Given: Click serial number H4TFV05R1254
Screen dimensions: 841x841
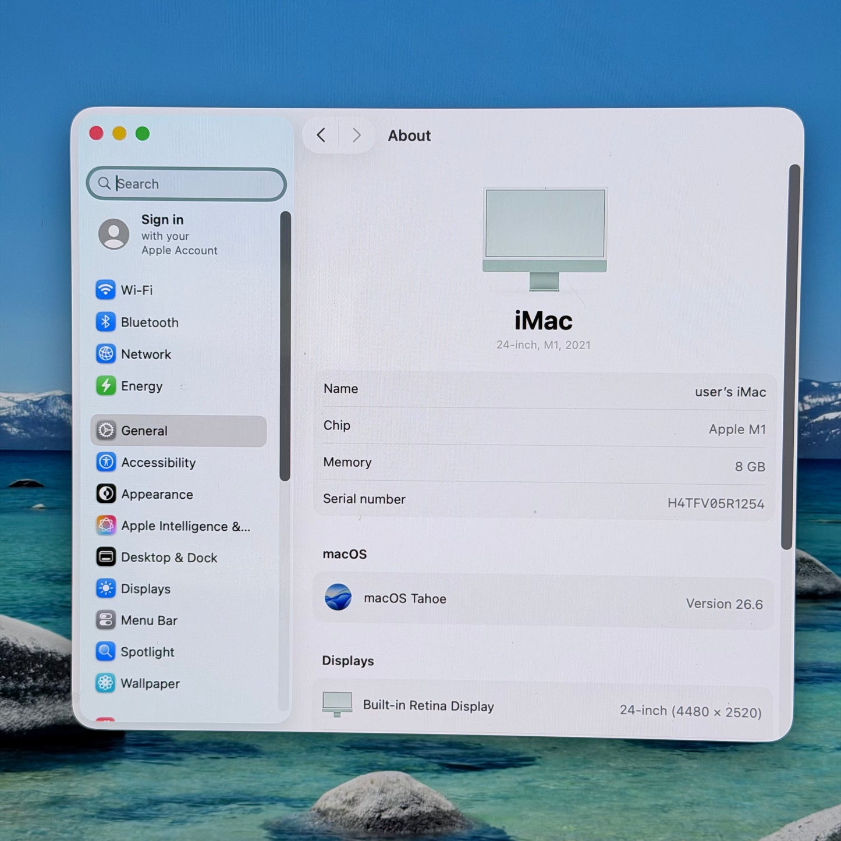Looking at the screenshot, I should point(716,504).
